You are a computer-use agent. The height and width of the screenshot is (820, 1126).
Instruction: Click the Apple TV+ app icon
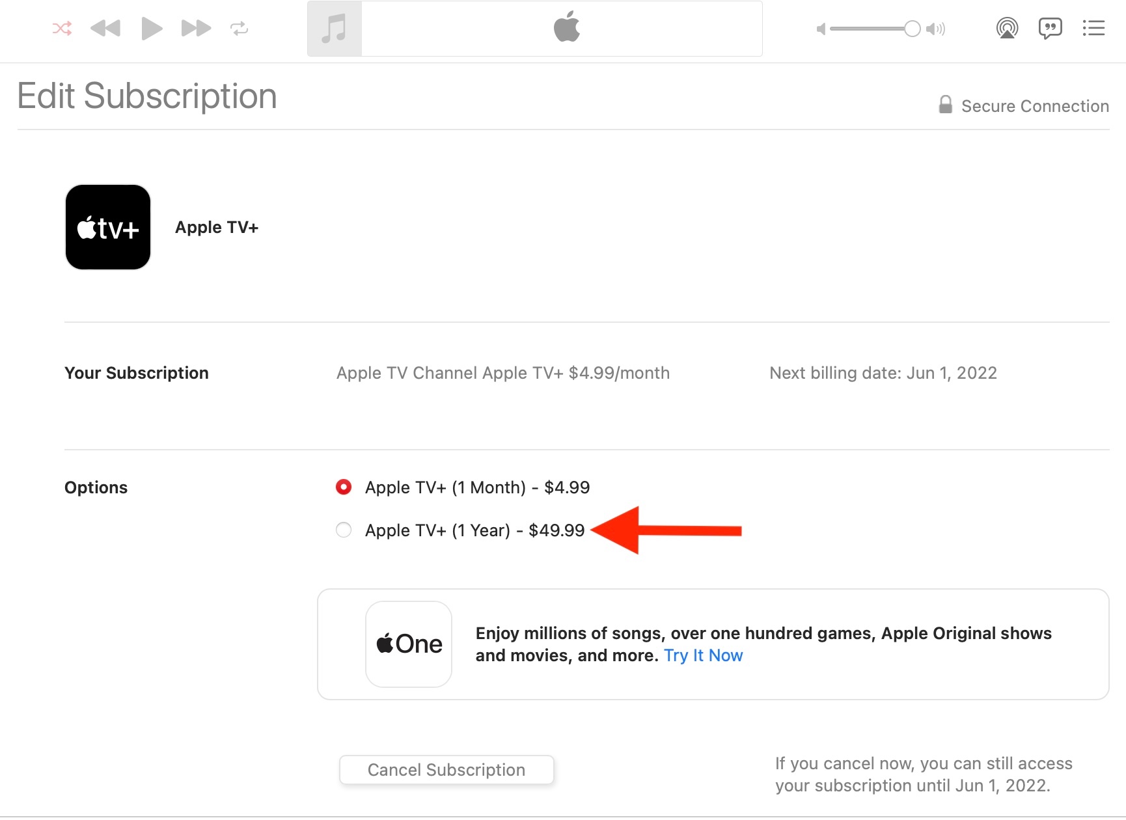pyautogui.click(x=108, y=227)
